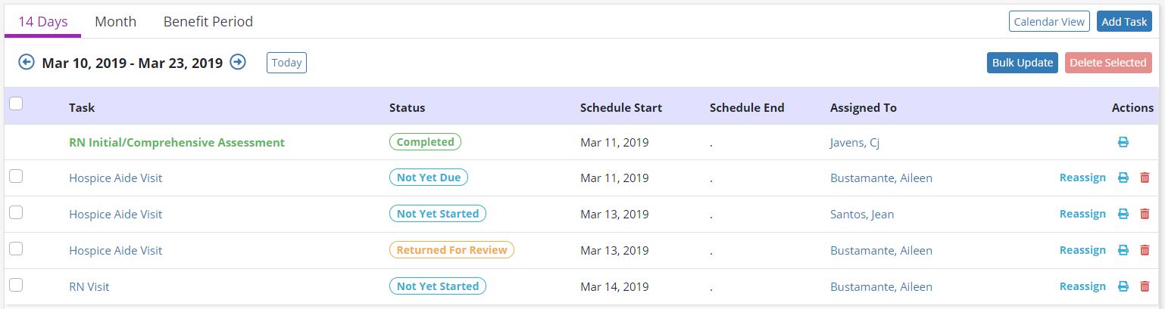Viewport: 1165px width, 309px height.
Task: Open the Benefit Period tab
Action: (x=208, y=22)
